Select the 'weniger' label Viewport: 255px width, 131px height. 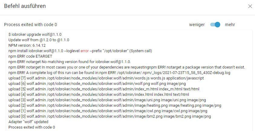(x=197, y=25)
